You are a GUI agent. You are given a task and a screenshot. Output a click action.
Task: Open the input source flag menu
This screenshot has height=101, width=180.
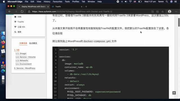(135, 2)
